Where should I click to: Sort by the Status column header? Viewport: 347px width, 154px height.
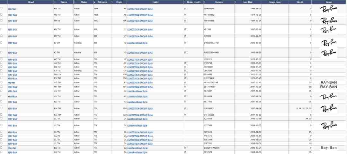point(84,2)
